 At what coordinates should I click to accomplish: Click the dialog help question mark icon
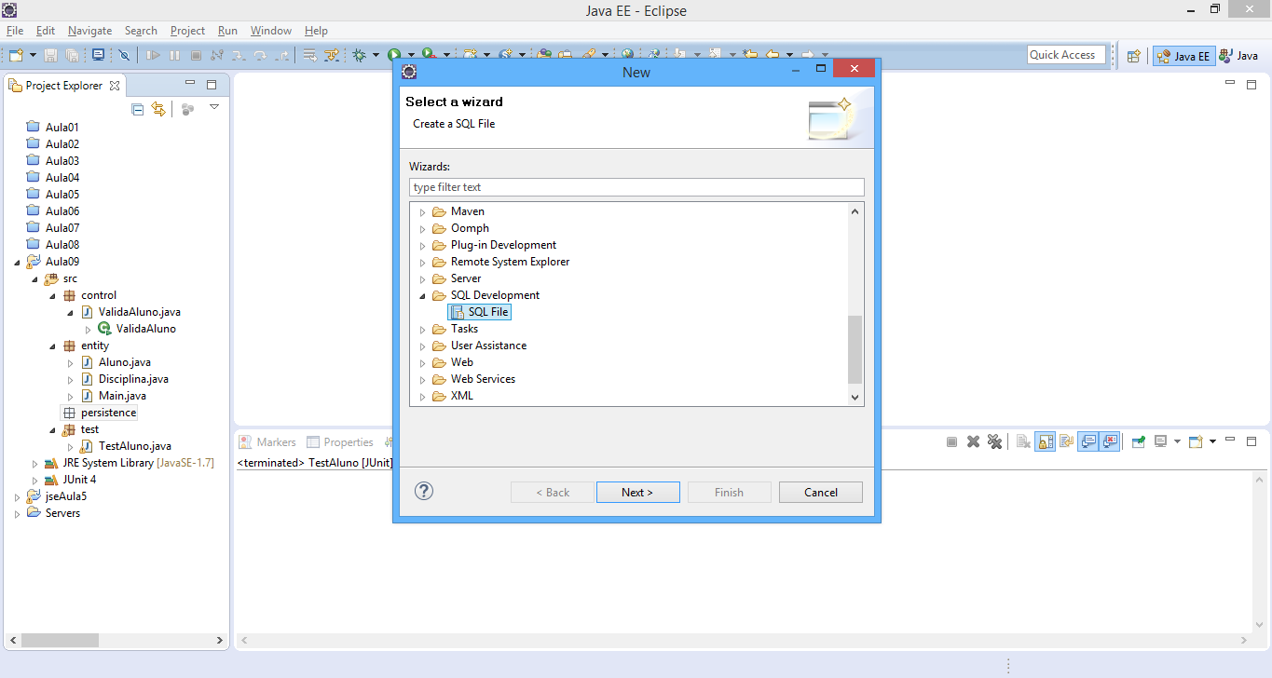424,491
